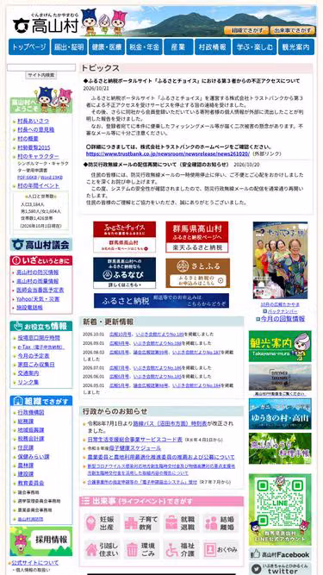Open the 家庭ごみ収集日 link

point(36,365)
